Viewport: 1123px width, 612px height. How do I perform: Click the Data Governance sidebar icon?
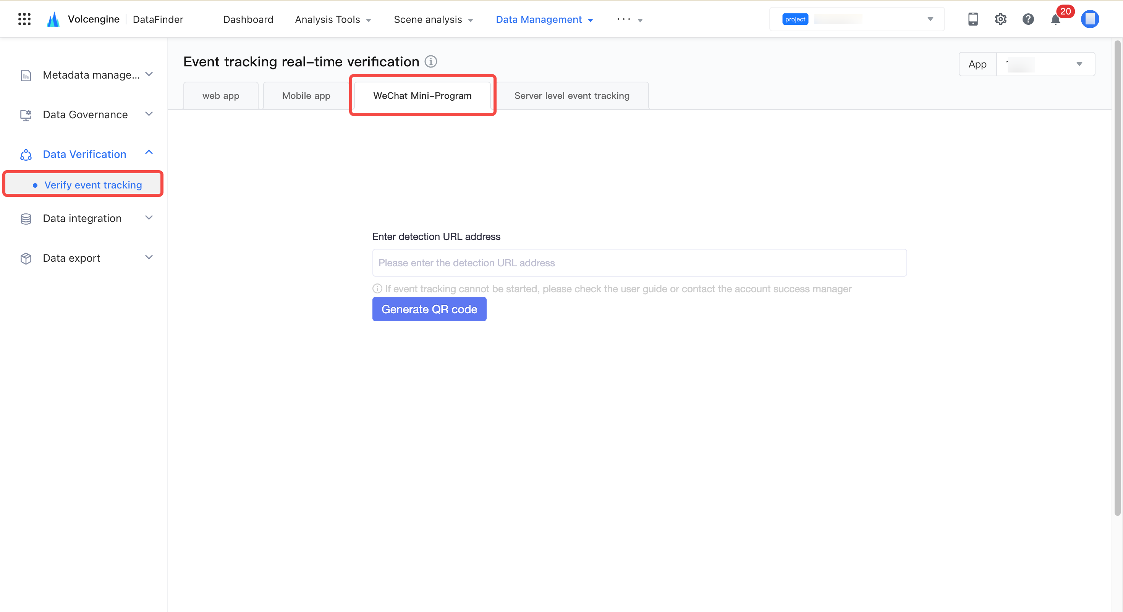pos(26,115)
